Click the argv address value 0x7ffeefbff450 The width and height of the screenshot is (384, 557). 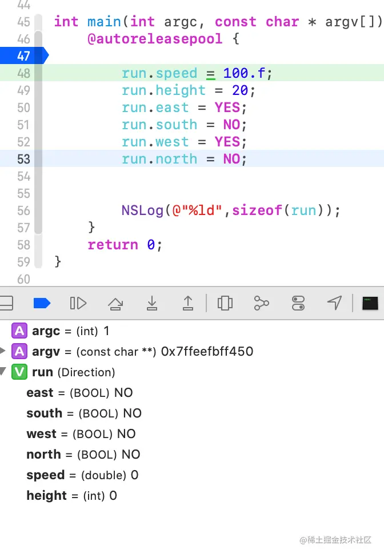pyautogui.click(x=207, y=351)
